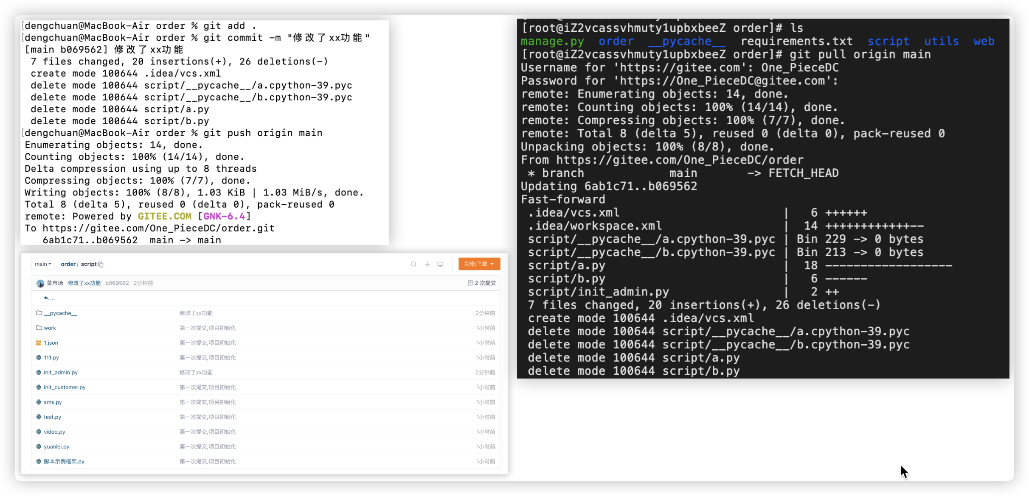Open the 脚本示例框架.py file
The height and width of the screenshot is (496, 1029).
pyautogui.click(x=64, y=462)
